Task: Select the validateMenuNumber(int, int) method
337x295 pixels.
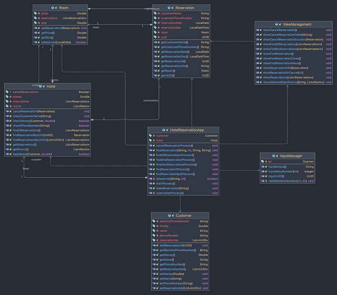Action: pyautogui.click(x=287, y=181)
